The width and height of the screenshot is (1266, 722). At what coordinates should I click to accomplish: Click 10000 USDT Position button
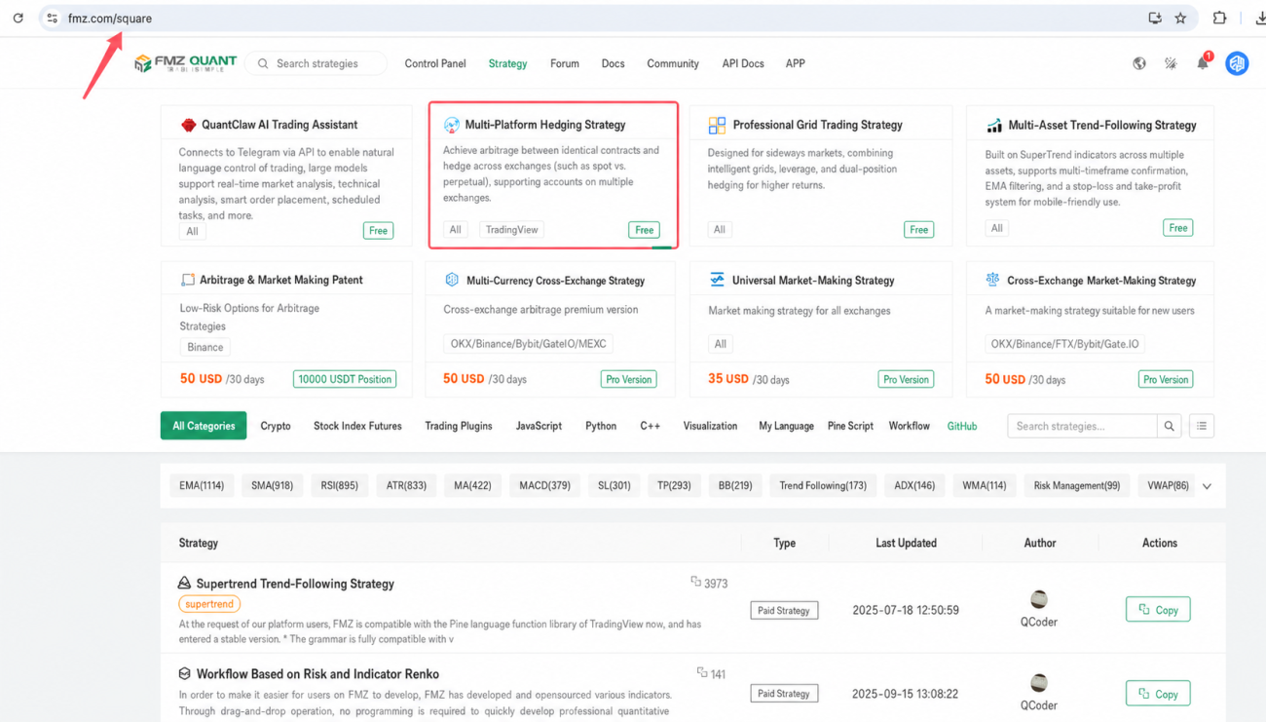tap(345, 379)
